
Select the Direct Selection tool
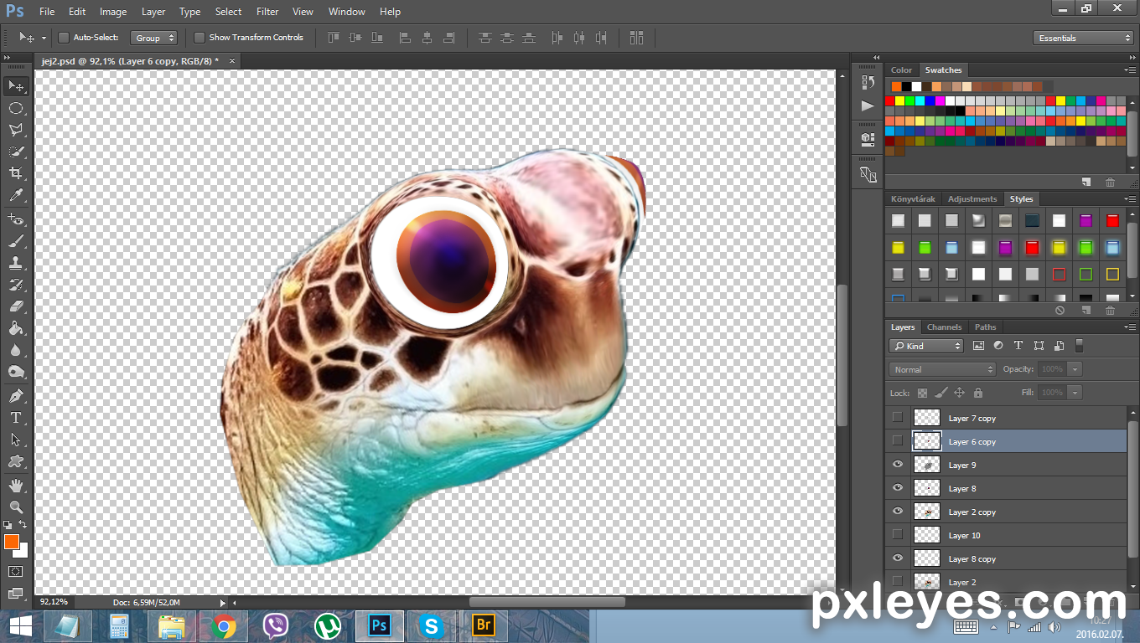pos(16,439)
